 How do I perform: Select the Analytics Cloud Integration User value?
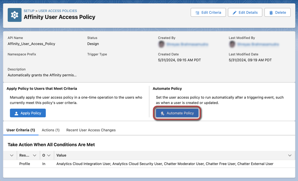(83, 164)
